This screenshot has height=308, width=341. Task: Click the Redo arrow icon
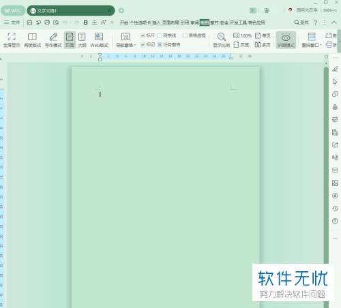pos(76,22)
